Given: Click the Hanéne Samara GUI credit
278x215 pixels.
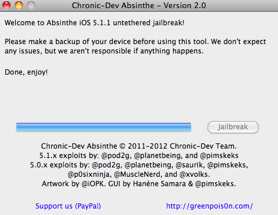Looking at the screenshot, I should coord(159,184).
